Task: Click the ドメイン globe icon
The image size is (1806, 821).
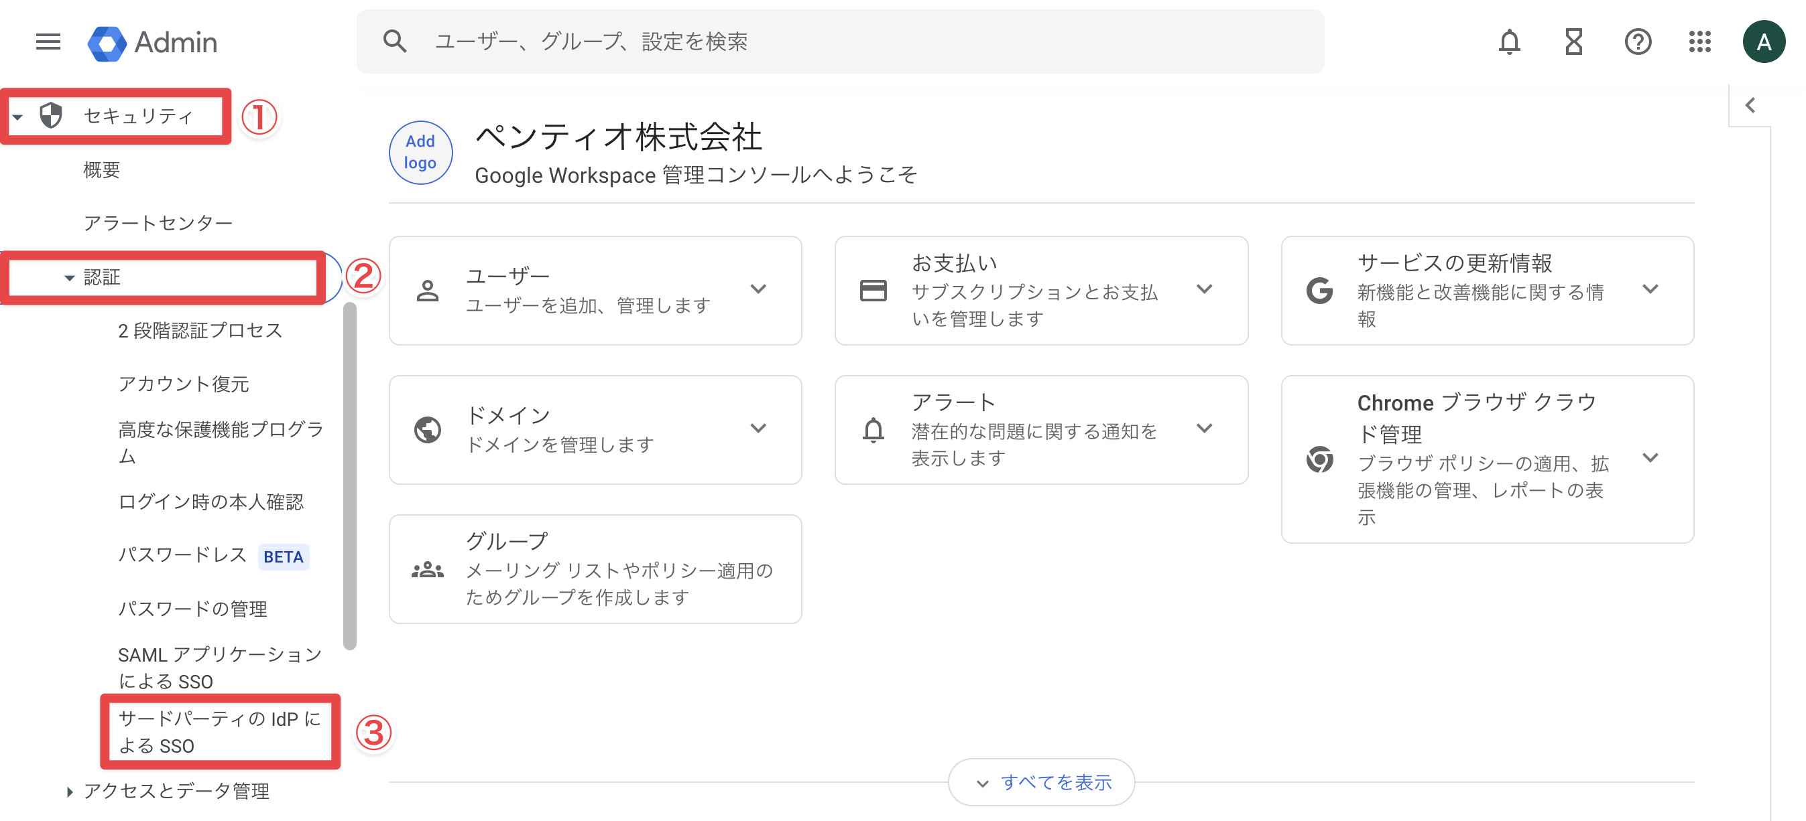Action: pos(428,429)
